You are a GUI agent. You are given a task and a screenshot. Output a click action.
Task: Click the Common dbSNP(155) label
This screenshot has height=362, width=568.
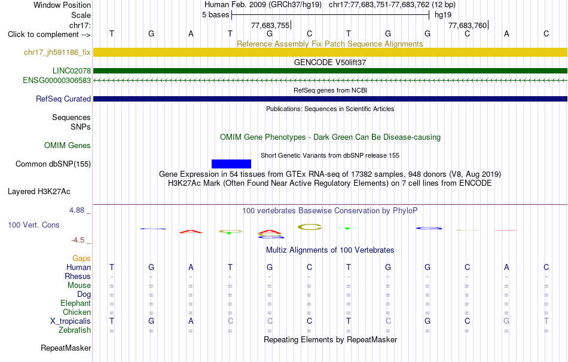pos(53,164)
